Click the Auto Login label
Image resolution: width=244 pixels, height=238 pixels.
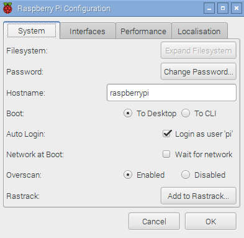(x=25, y=134)
